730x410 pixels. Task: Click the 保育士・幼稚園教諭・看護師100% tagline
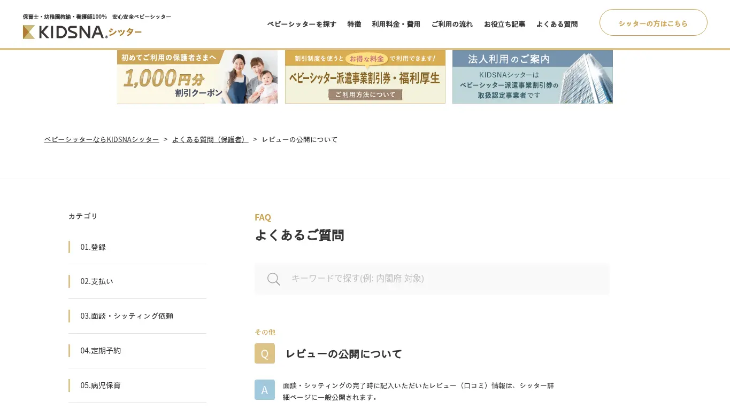click(x=97, y=17)
